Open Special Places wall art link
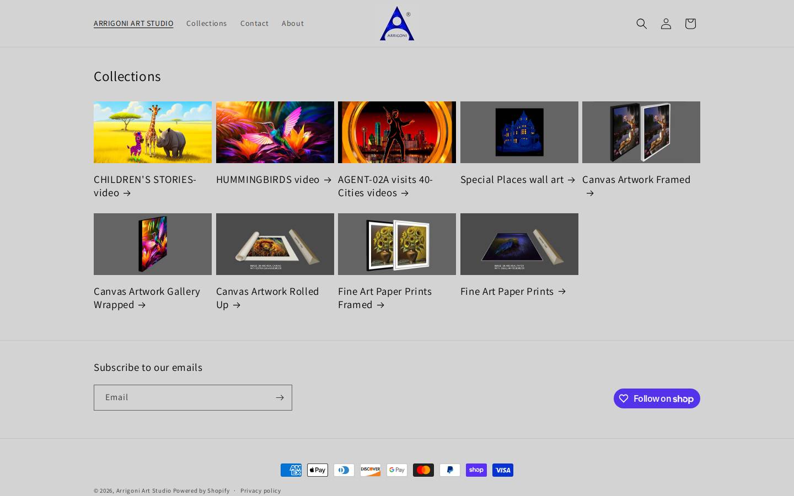Viewport: 794px width, 496px height. click(518, 179)
